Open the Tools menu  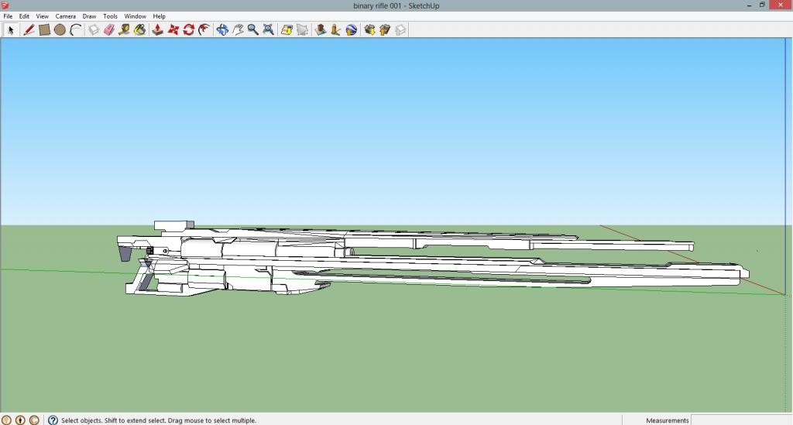110,16
